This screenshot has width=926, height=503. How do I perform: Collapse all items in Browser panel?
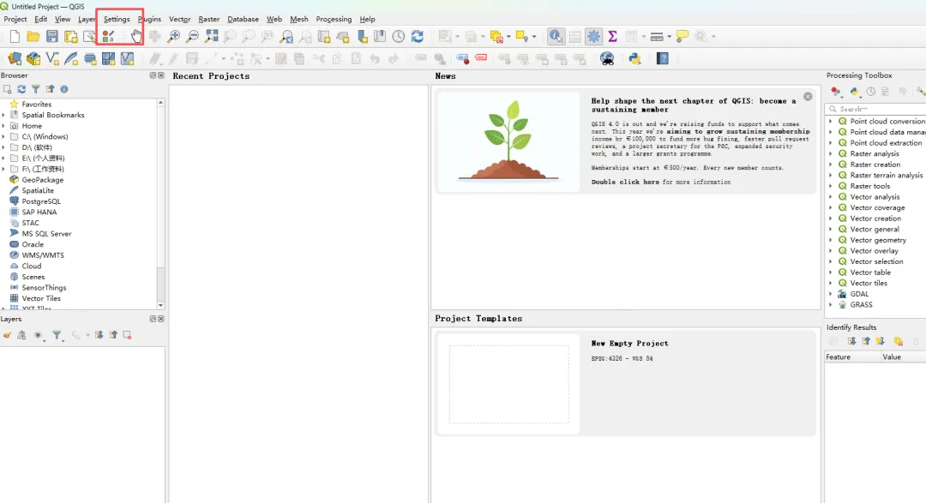point(51,89)
